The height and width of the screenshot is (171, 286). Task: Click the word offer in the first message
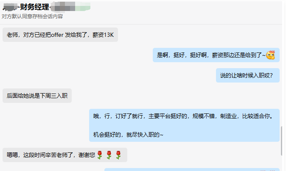[x=57, y=35]
